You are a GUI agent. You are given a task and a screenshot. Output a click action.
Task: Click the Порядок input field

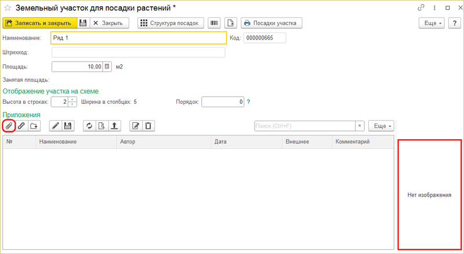223,102
